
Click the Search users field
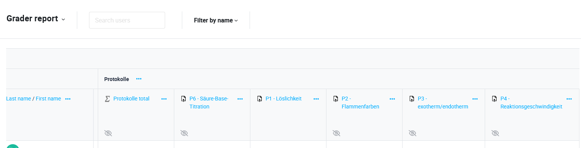[x=127, y=20]
